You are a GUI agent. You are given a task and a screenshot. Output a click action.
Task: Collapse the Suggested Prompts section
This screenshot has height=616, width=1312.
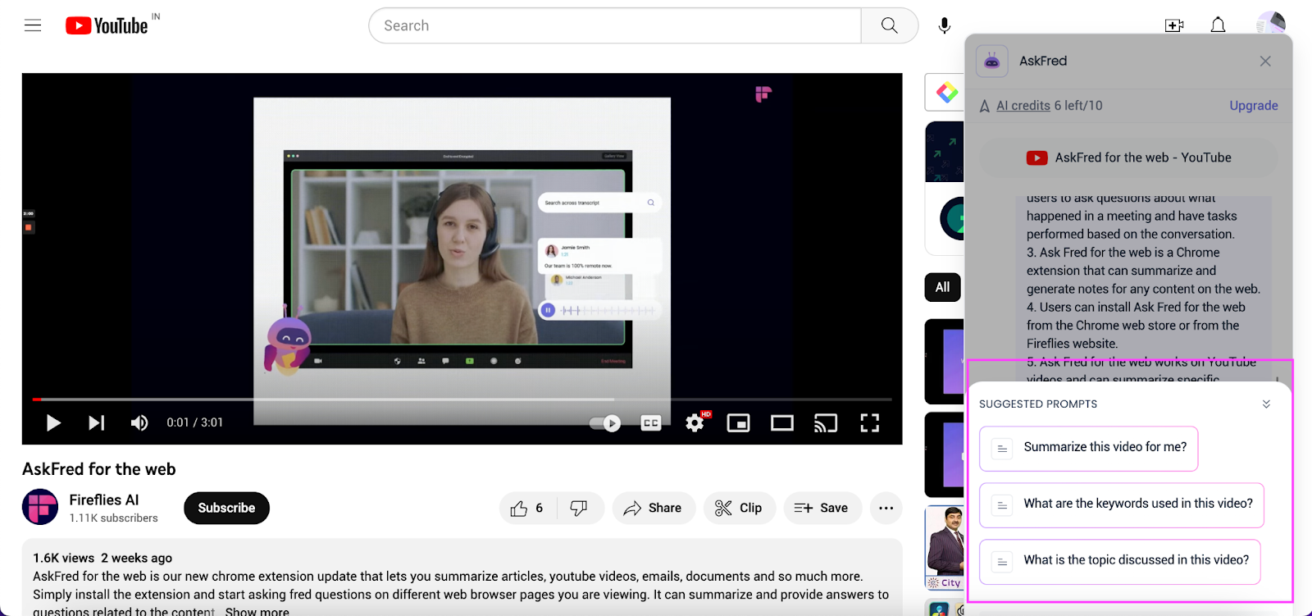[x=1266, y=404]
